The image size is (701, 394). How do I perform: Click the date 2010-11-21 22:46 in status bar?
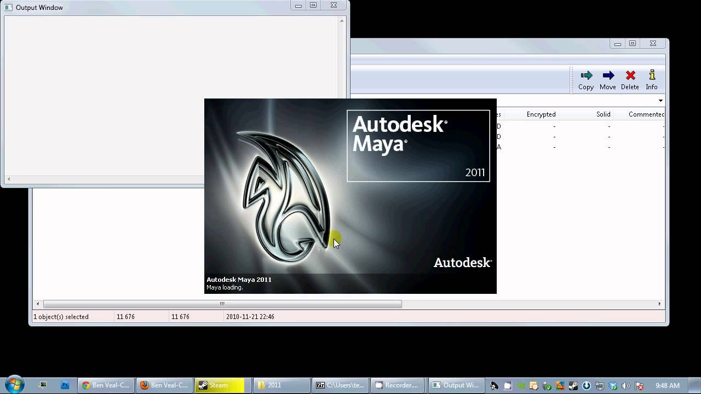(250, 317)
